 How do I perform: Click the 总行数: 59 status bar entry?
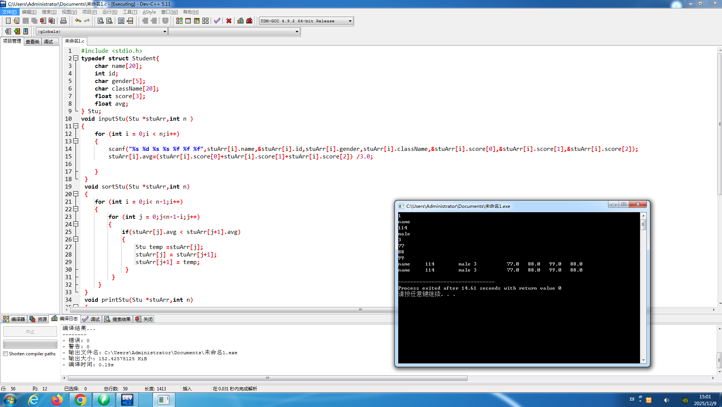(x=116, y=389)
